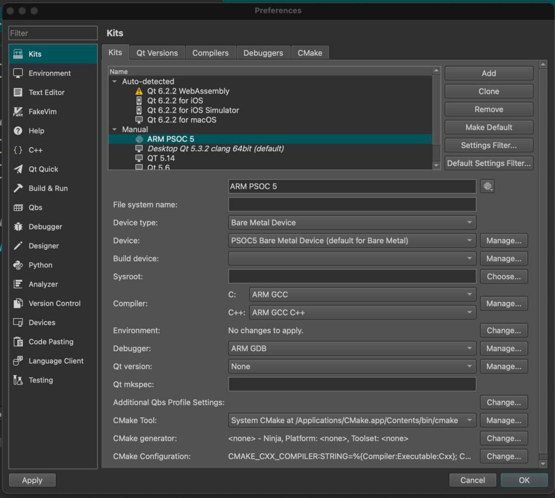The width and height of the screenshot is (555, 498).
Task: Select the QT 5.14 kit row
Action: click(270, 158)
